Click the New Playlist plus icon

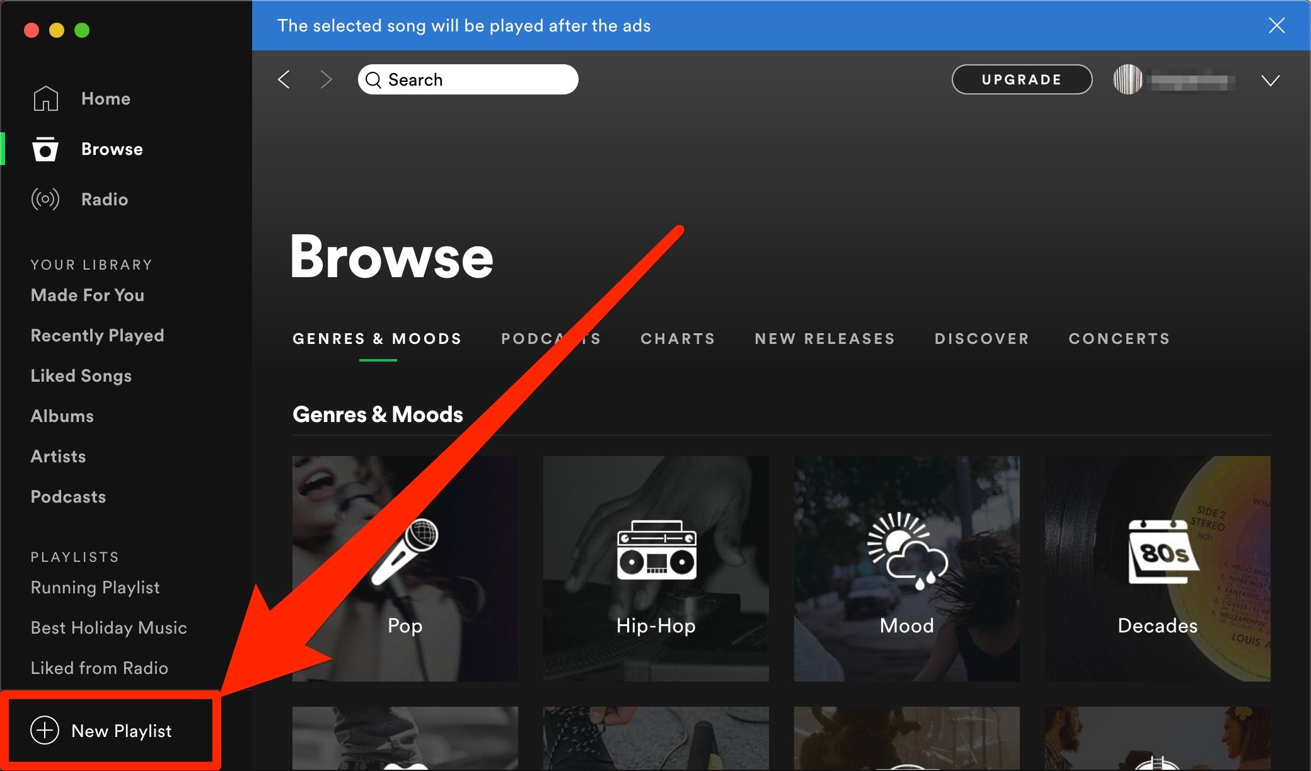42,729
